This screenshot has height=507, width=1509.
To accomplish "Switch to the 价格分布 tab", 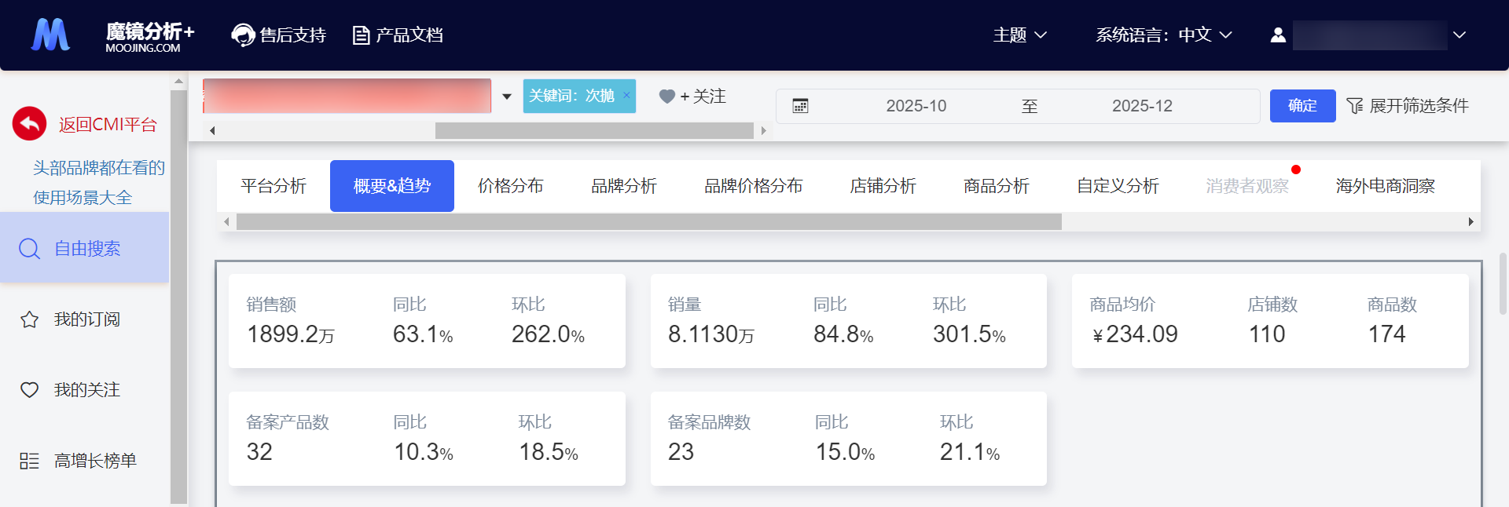I will click(511, 186).
